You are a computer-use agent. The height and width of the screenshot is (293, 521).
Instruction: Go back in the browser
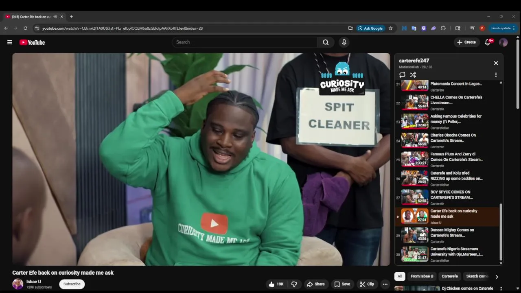[x=6, y=28]
